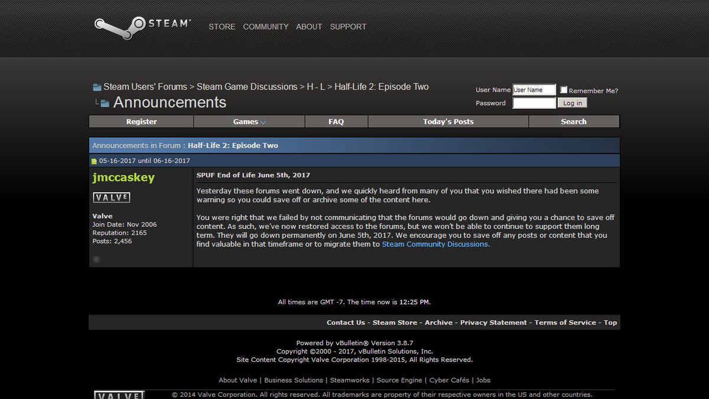This screenshot has height=399, width=709.
Task: Open Today's Posts
Action: (x=448, y=122)
